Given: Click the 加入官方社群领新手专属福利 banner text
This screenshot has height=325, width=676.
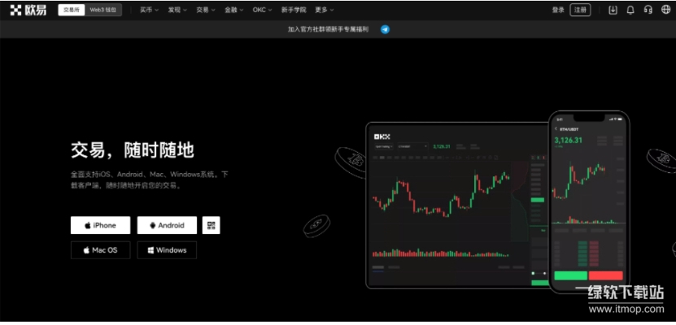Looking at the screenshot, I should point(328,28).
